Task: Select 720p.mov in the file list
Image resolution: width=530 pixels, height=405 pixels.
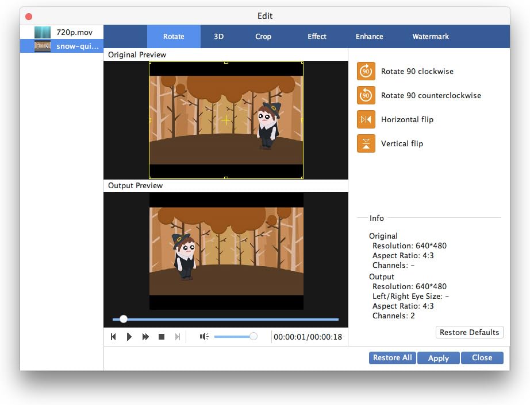Action: (x=74, y=32)
